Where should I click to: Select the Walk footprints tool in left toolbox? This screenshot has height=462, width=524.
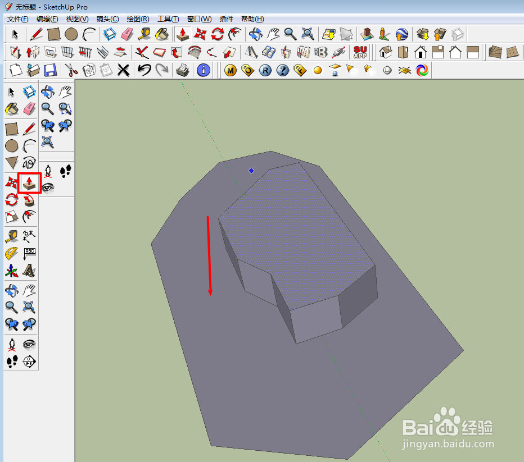pyautogui.click(x=12, y=362)
